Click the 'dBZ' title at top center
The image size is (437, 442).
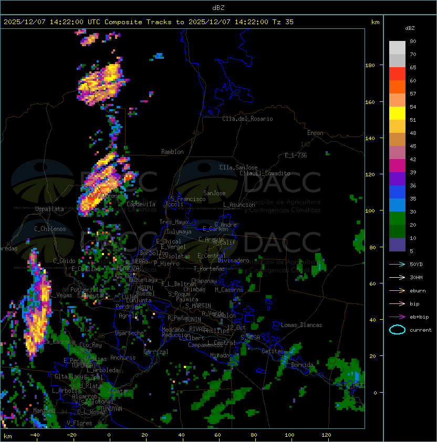click(218, 8)
